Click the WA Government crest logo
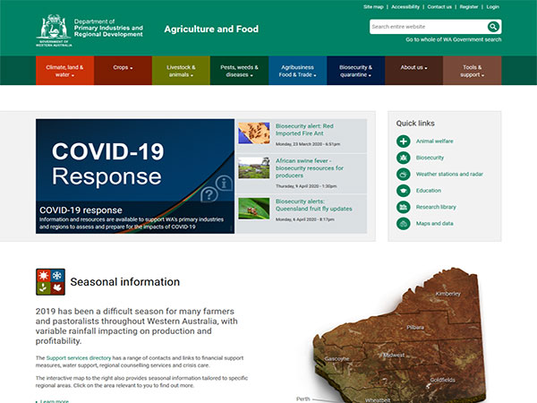Screen dimensions: 537x403 point(54,30)
